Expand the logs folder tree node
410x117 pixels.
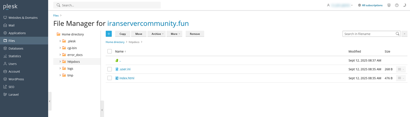[x=60, y=68]
